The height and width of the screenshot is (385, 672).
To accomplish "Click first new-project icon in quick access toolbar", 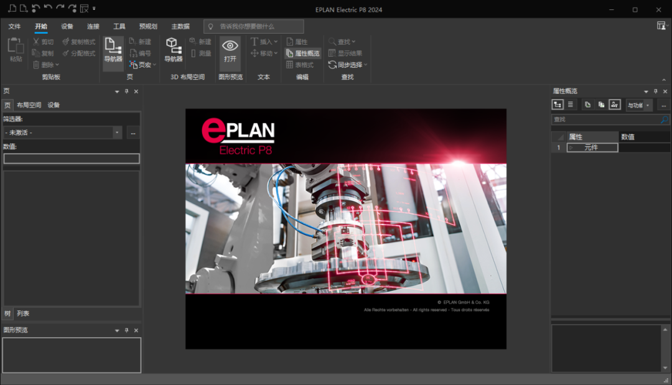I will click(12, 8).
